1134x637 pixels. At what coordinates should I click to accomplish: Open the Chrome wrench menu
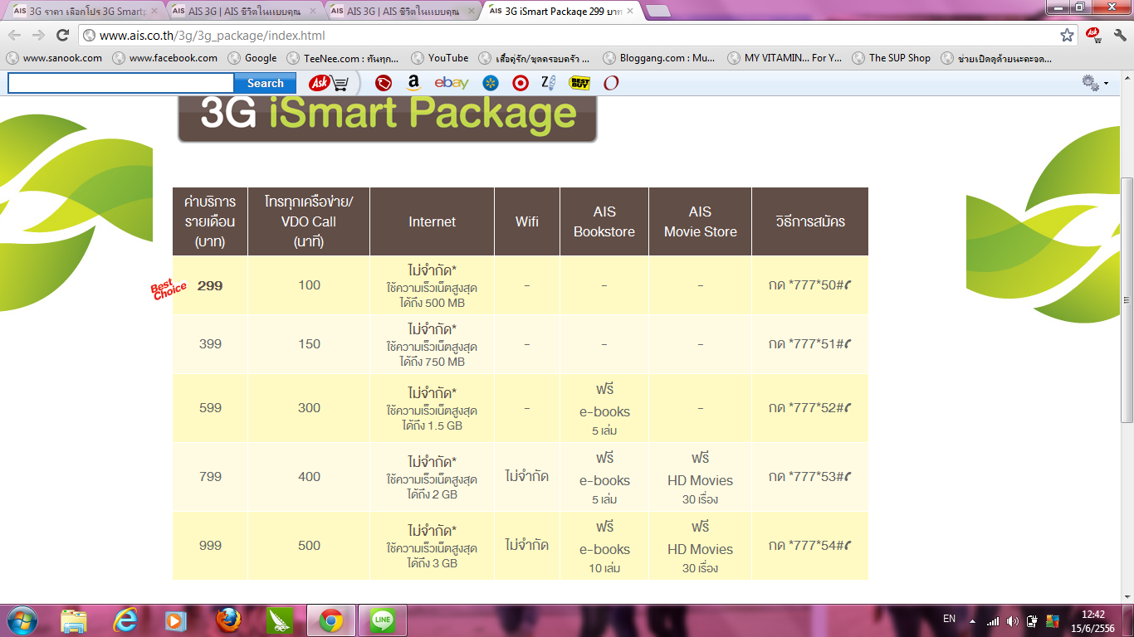point(1118,36)
